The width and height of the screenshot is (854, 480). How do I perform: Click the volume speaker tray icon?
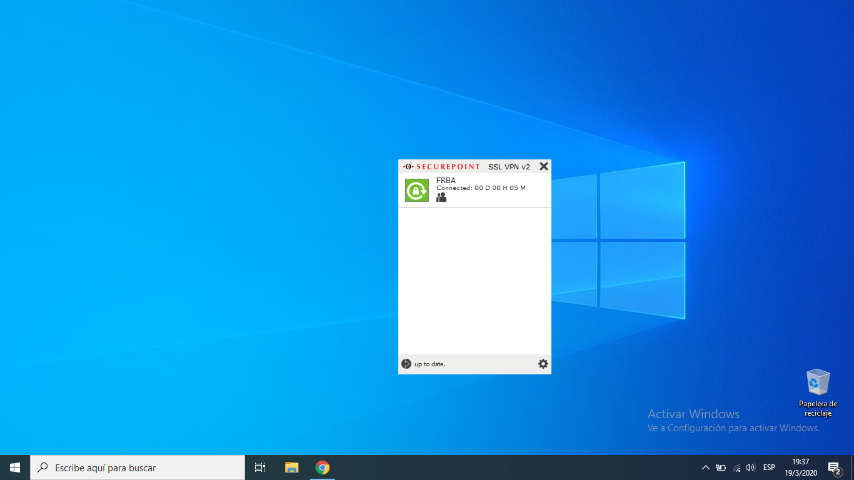click(750, 467)
